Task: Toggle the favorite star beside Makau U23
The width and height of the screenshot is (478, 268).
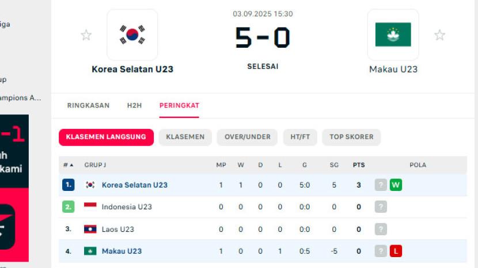Action: click(439, 35)
